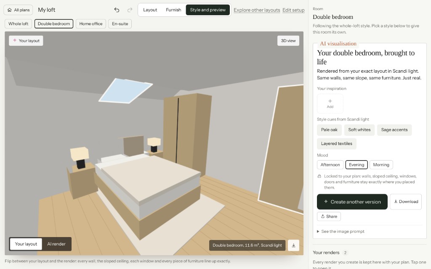The height and width of the screenshot is (269, 431).
Task: Select the Whole loft room tab
Action: 19,24
